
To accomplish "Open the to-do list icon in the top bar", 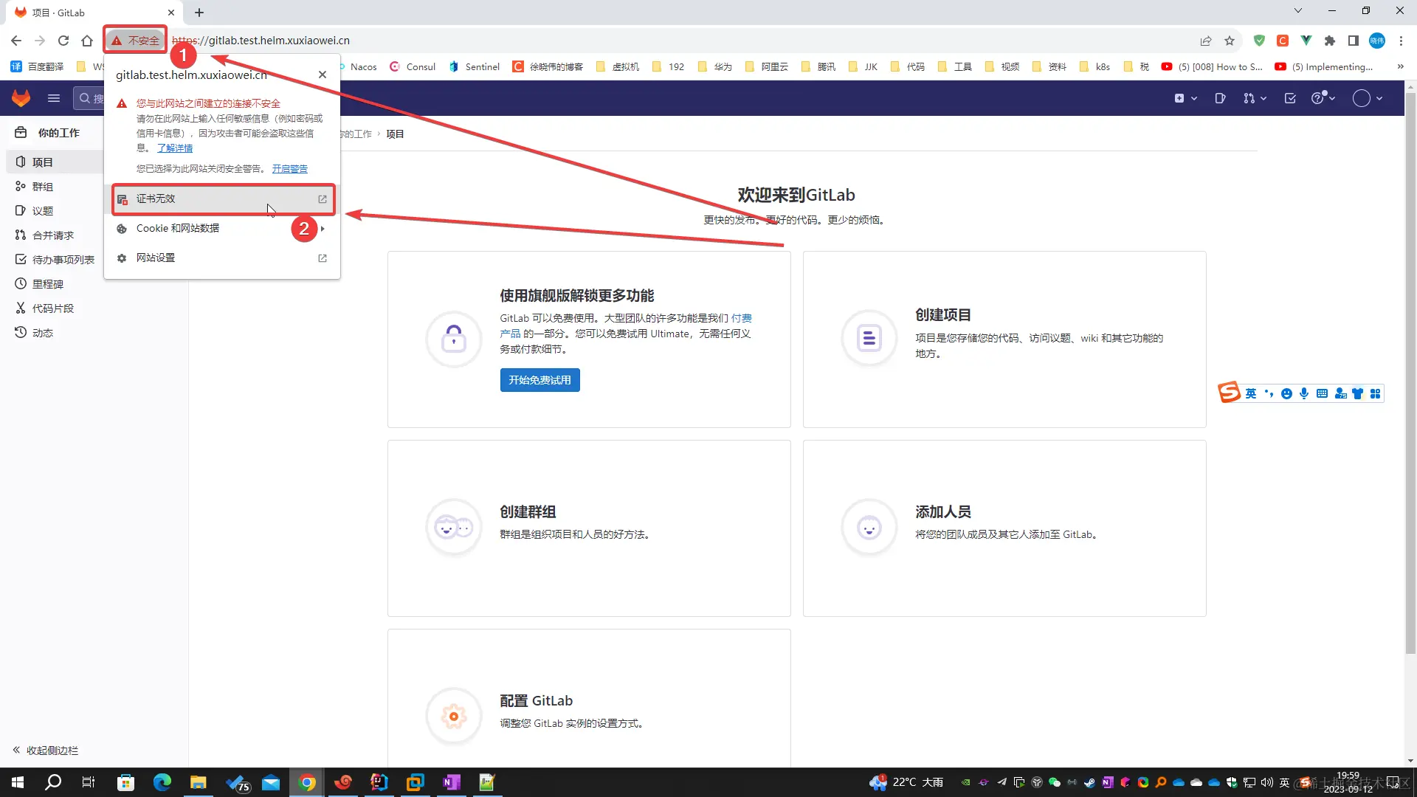I will coord(1290,98).
